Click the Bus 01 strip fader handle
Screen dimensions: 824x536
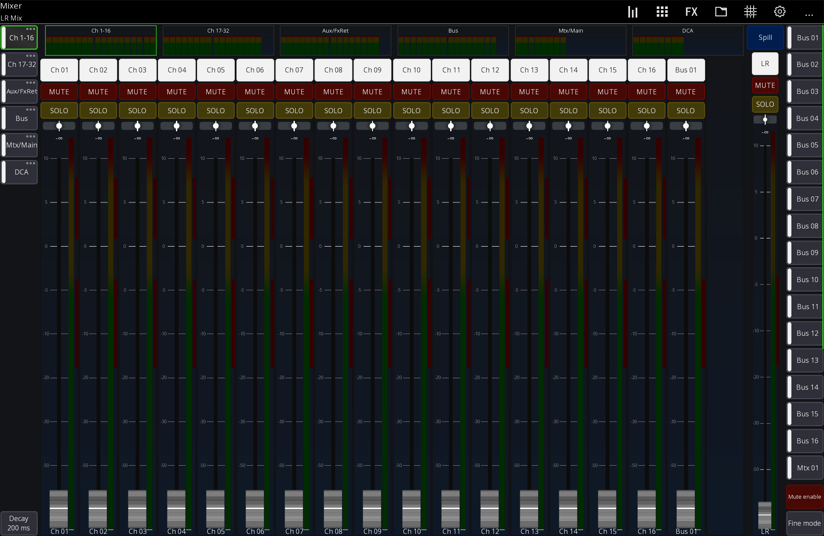[x=686, y=508]
